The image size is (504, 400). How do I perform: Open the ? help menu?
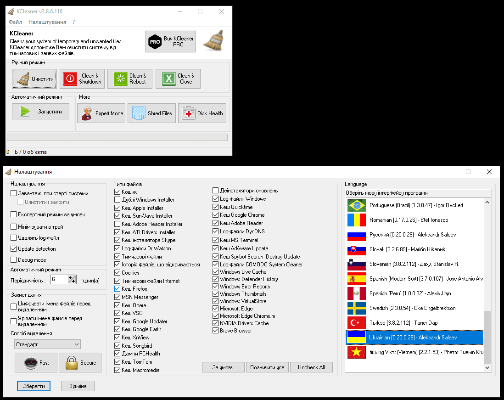(x=73, y=22)
